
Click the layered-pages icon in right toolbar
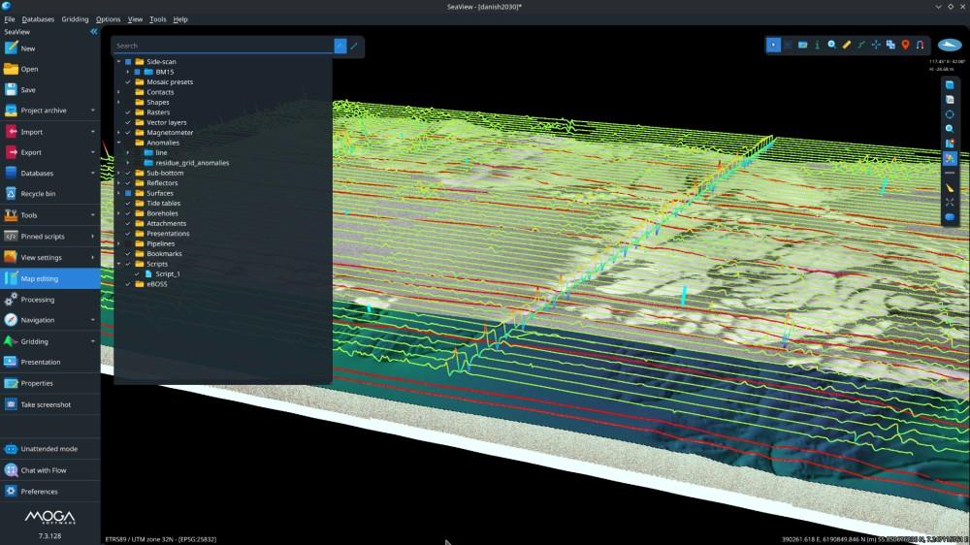950,100
